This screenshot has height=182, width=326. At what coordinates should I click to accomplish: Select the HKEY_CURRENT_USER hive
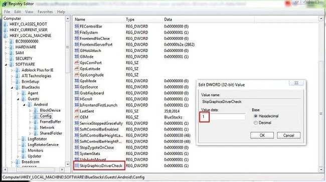coord(29,30)
